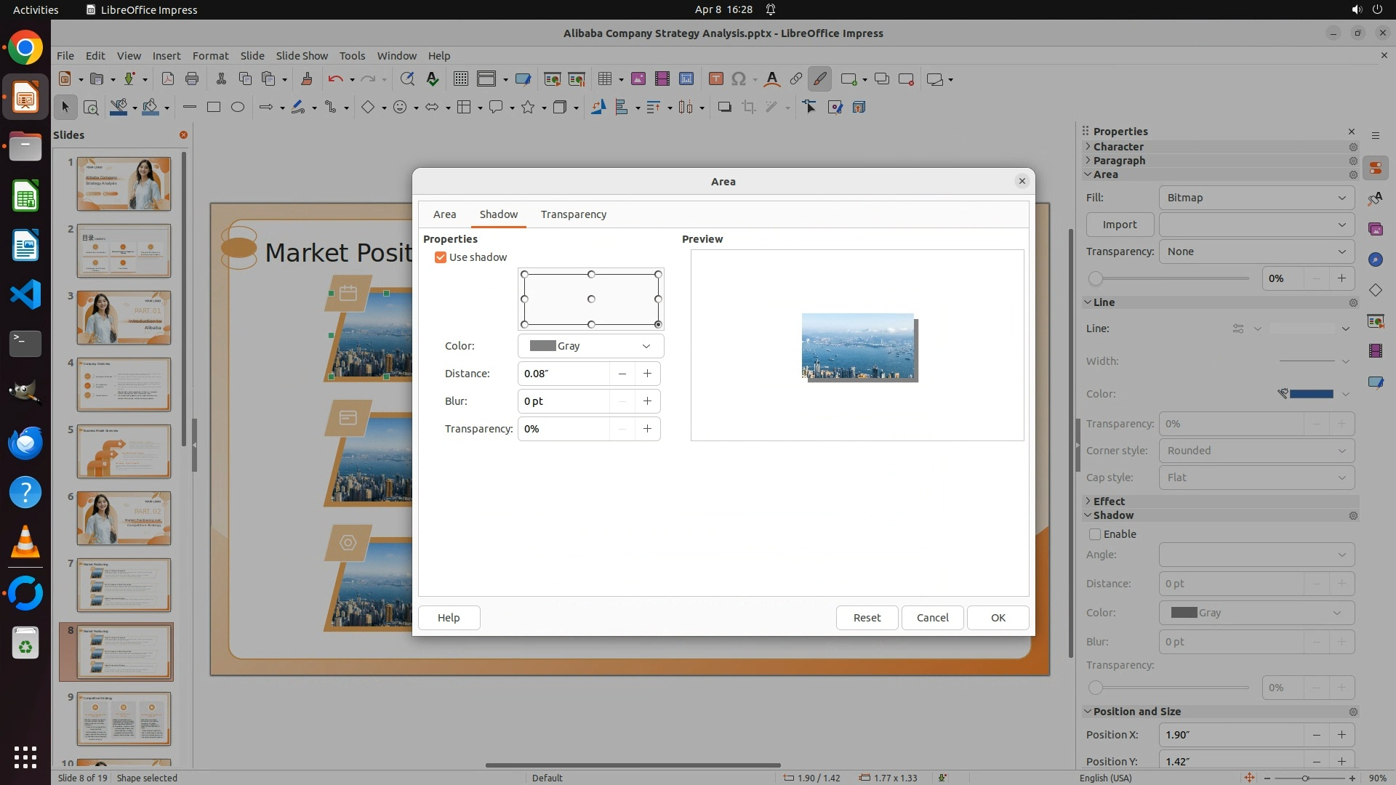Open the shadow Color dropdown in dialog

(590, 346)
